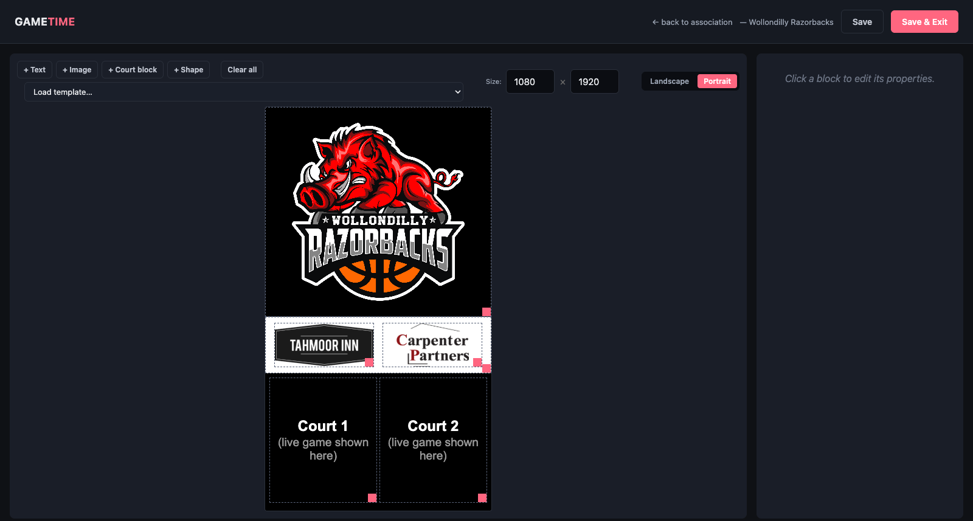
Task: Add a Shape block
Action: [x=189, y=70]
